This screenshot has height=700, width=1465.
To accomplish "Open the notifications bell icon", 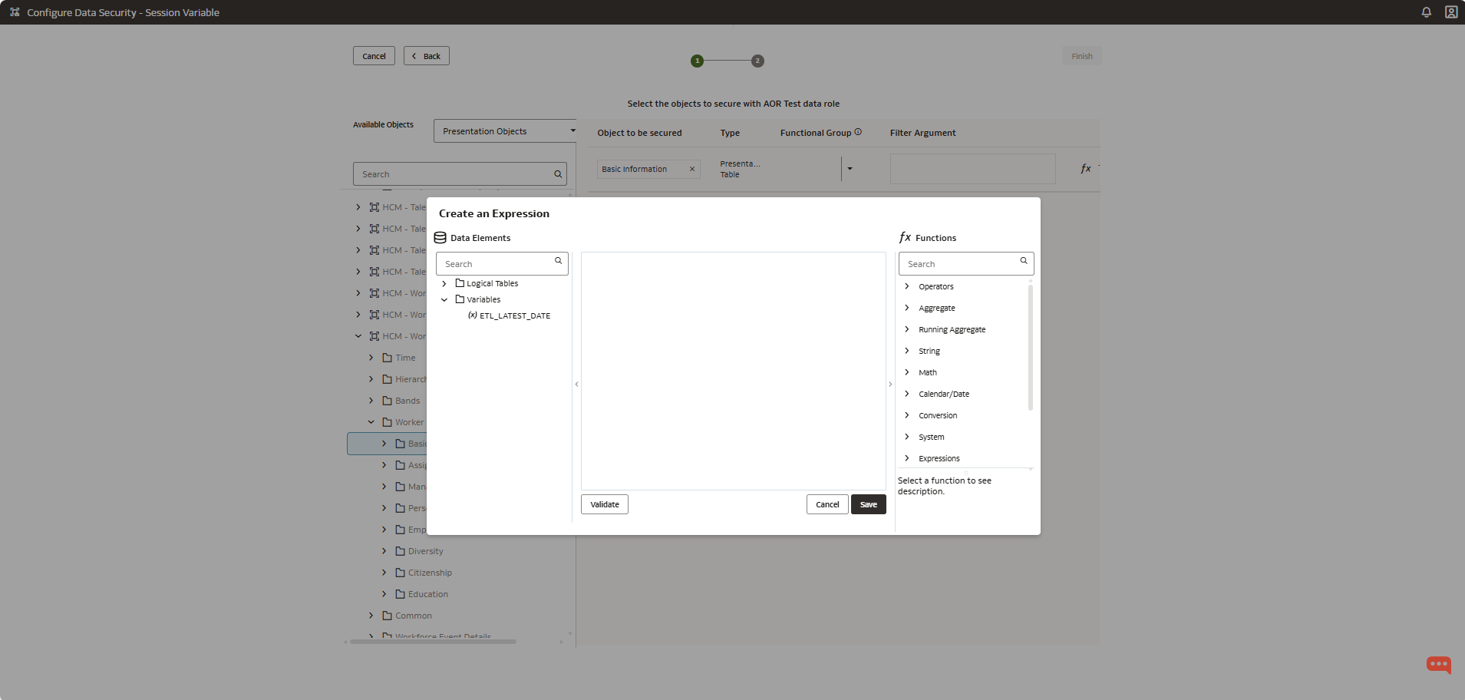I will [1426, 12].
